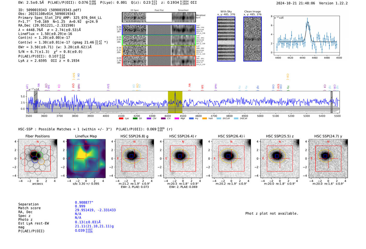Click the orange HeII legend swatch

(204, 119)
